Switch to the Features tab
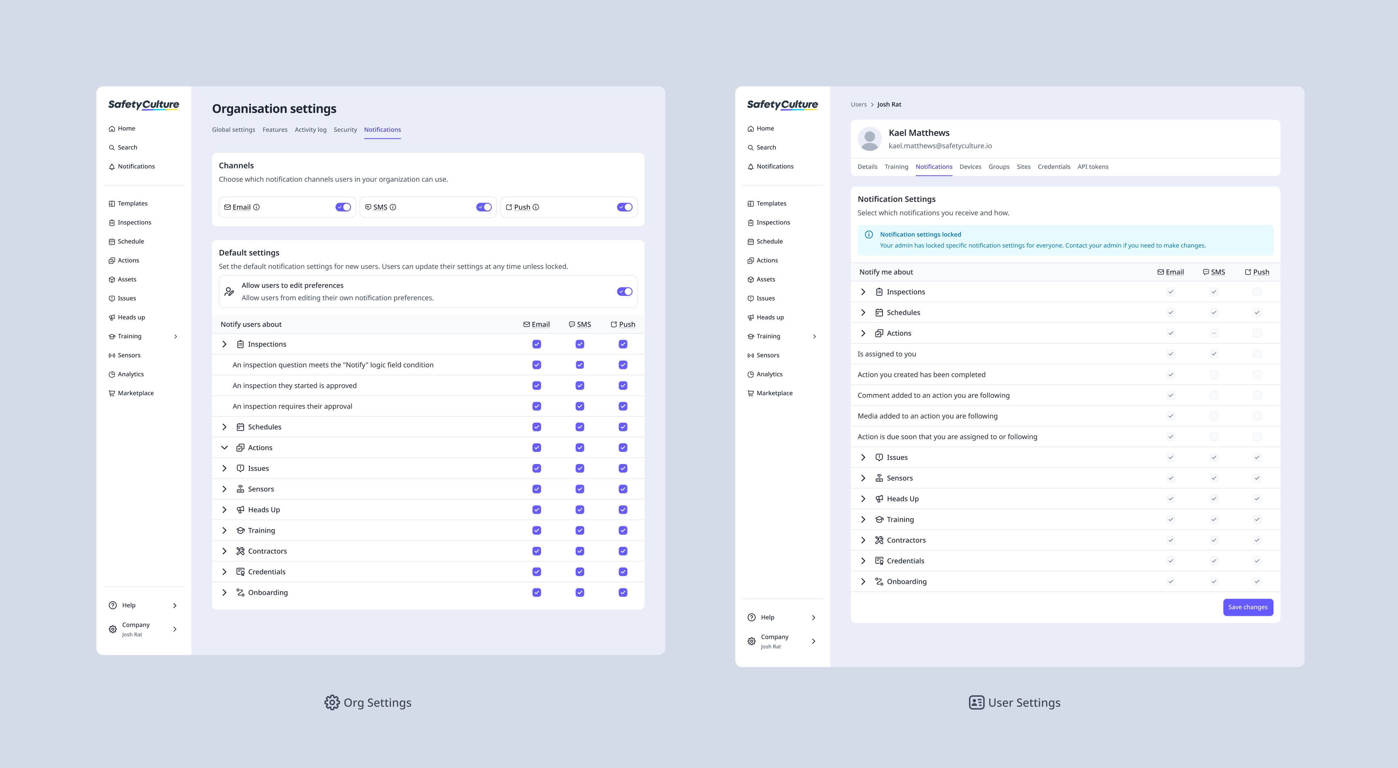Screen dimensions: 1398x768 point(275,130)
